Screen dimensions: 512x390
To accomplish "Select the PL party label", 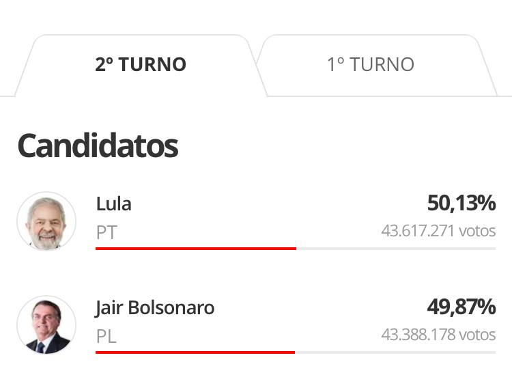I will tap(106, 337).
